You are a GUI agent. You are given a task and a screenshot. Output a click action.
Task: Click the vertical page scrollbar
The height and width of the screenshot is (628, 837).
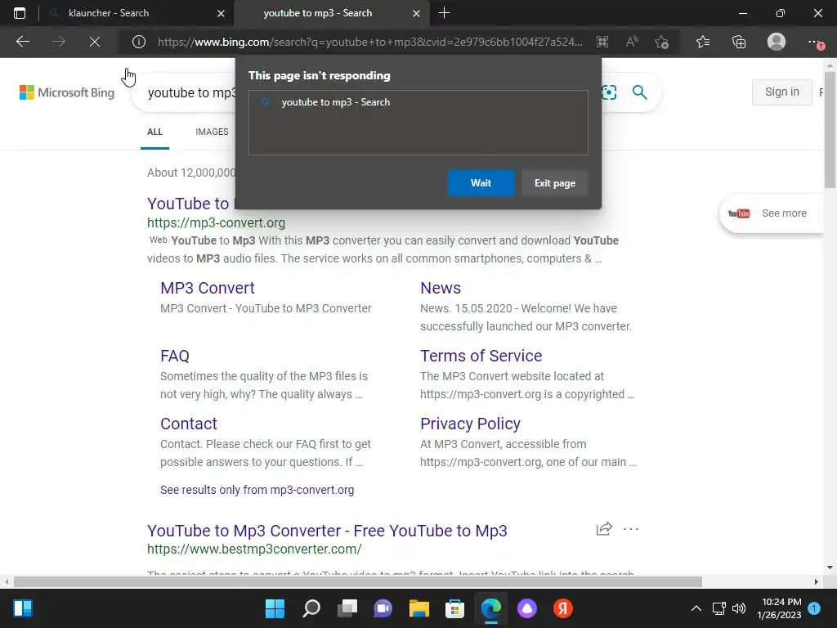click(x=830, y=131)
